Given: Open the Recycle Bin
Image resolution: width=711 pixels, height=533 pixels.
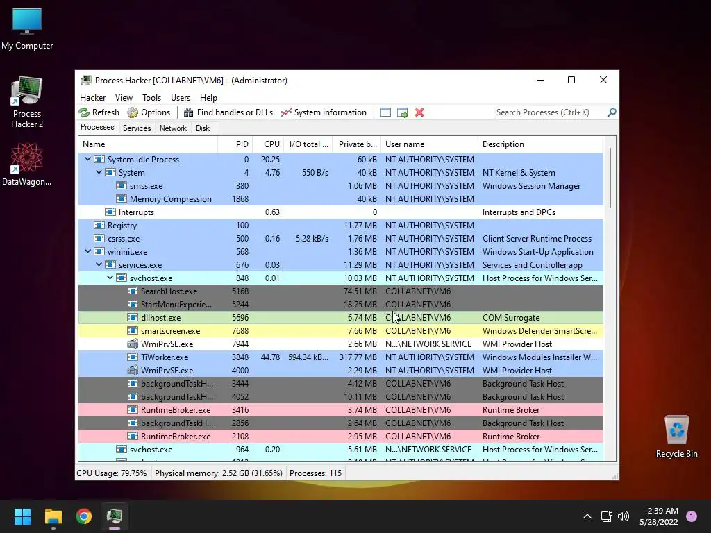Looking at the screenshot, I should click(676, 437).
